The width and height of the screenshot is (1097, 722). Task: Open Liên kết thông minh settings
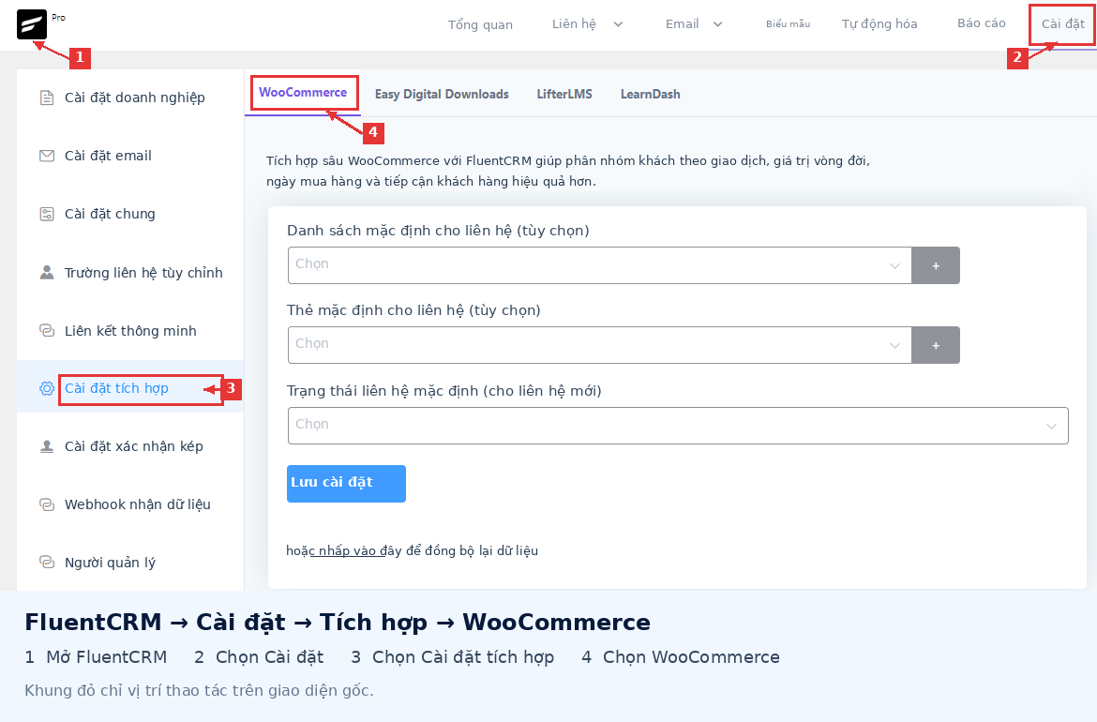click(x=130, y=330)
